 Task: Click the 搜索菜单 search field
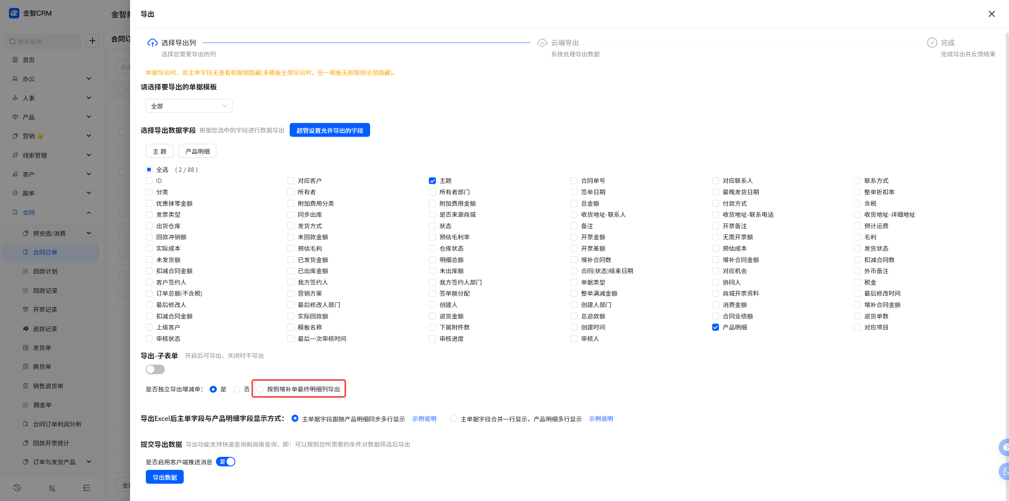coord(43,41)
